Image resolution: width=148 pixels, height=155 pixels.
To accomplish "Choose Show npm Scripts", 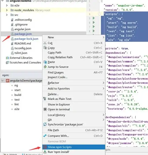I will point(74,147).
